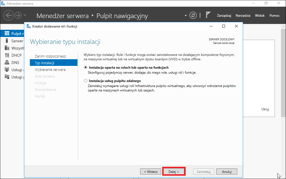This screenshot has height=179, width=286.
Task: Click the refresh icon in Server Manager header
Action: [x=193, y=15]
